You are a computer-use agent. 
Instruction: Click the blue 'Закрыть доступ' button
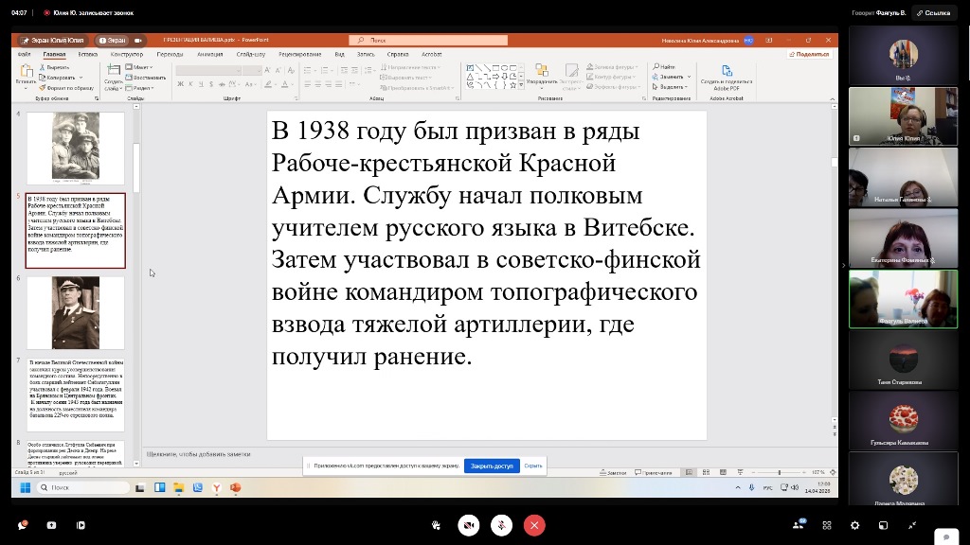click(492, 466)
